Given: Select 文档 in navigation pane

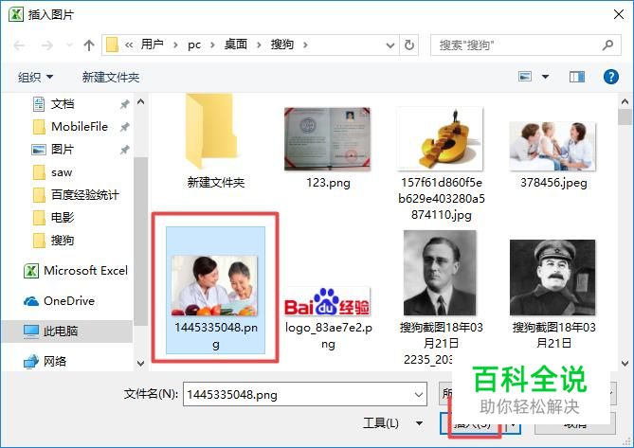Looking at the screenshot, I should 63,104.
